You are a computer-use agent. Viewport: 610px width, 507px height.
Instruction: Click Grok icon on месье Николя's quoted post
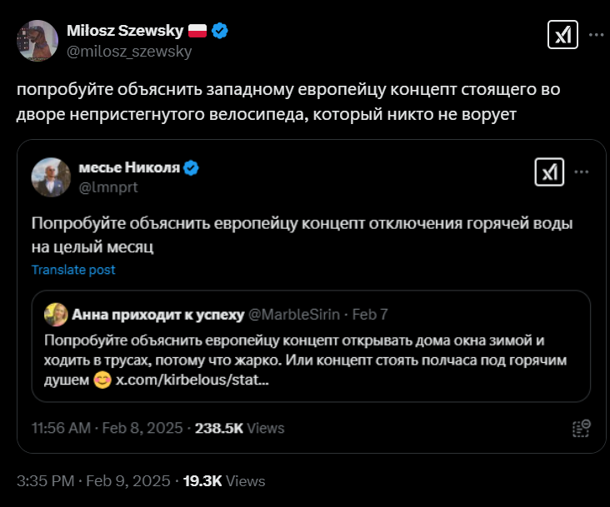coord(548,172)
